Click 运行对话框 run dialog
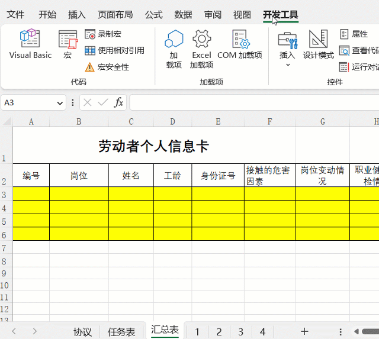The width and height of the screenshot is (379, 339). (x=359, y=67)
